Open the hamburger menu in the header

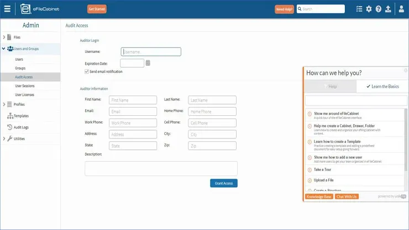[x=7, y=9]
